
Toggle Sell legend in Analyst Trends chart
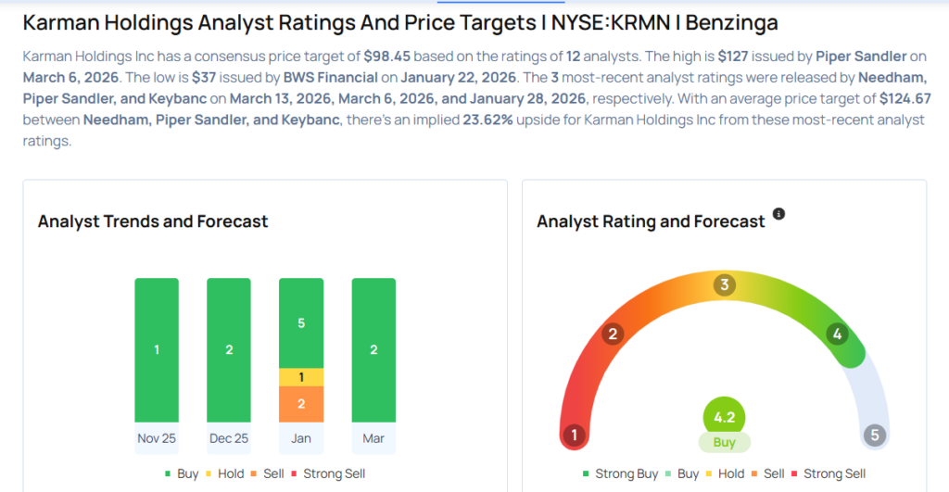click(x=267, y=473)
